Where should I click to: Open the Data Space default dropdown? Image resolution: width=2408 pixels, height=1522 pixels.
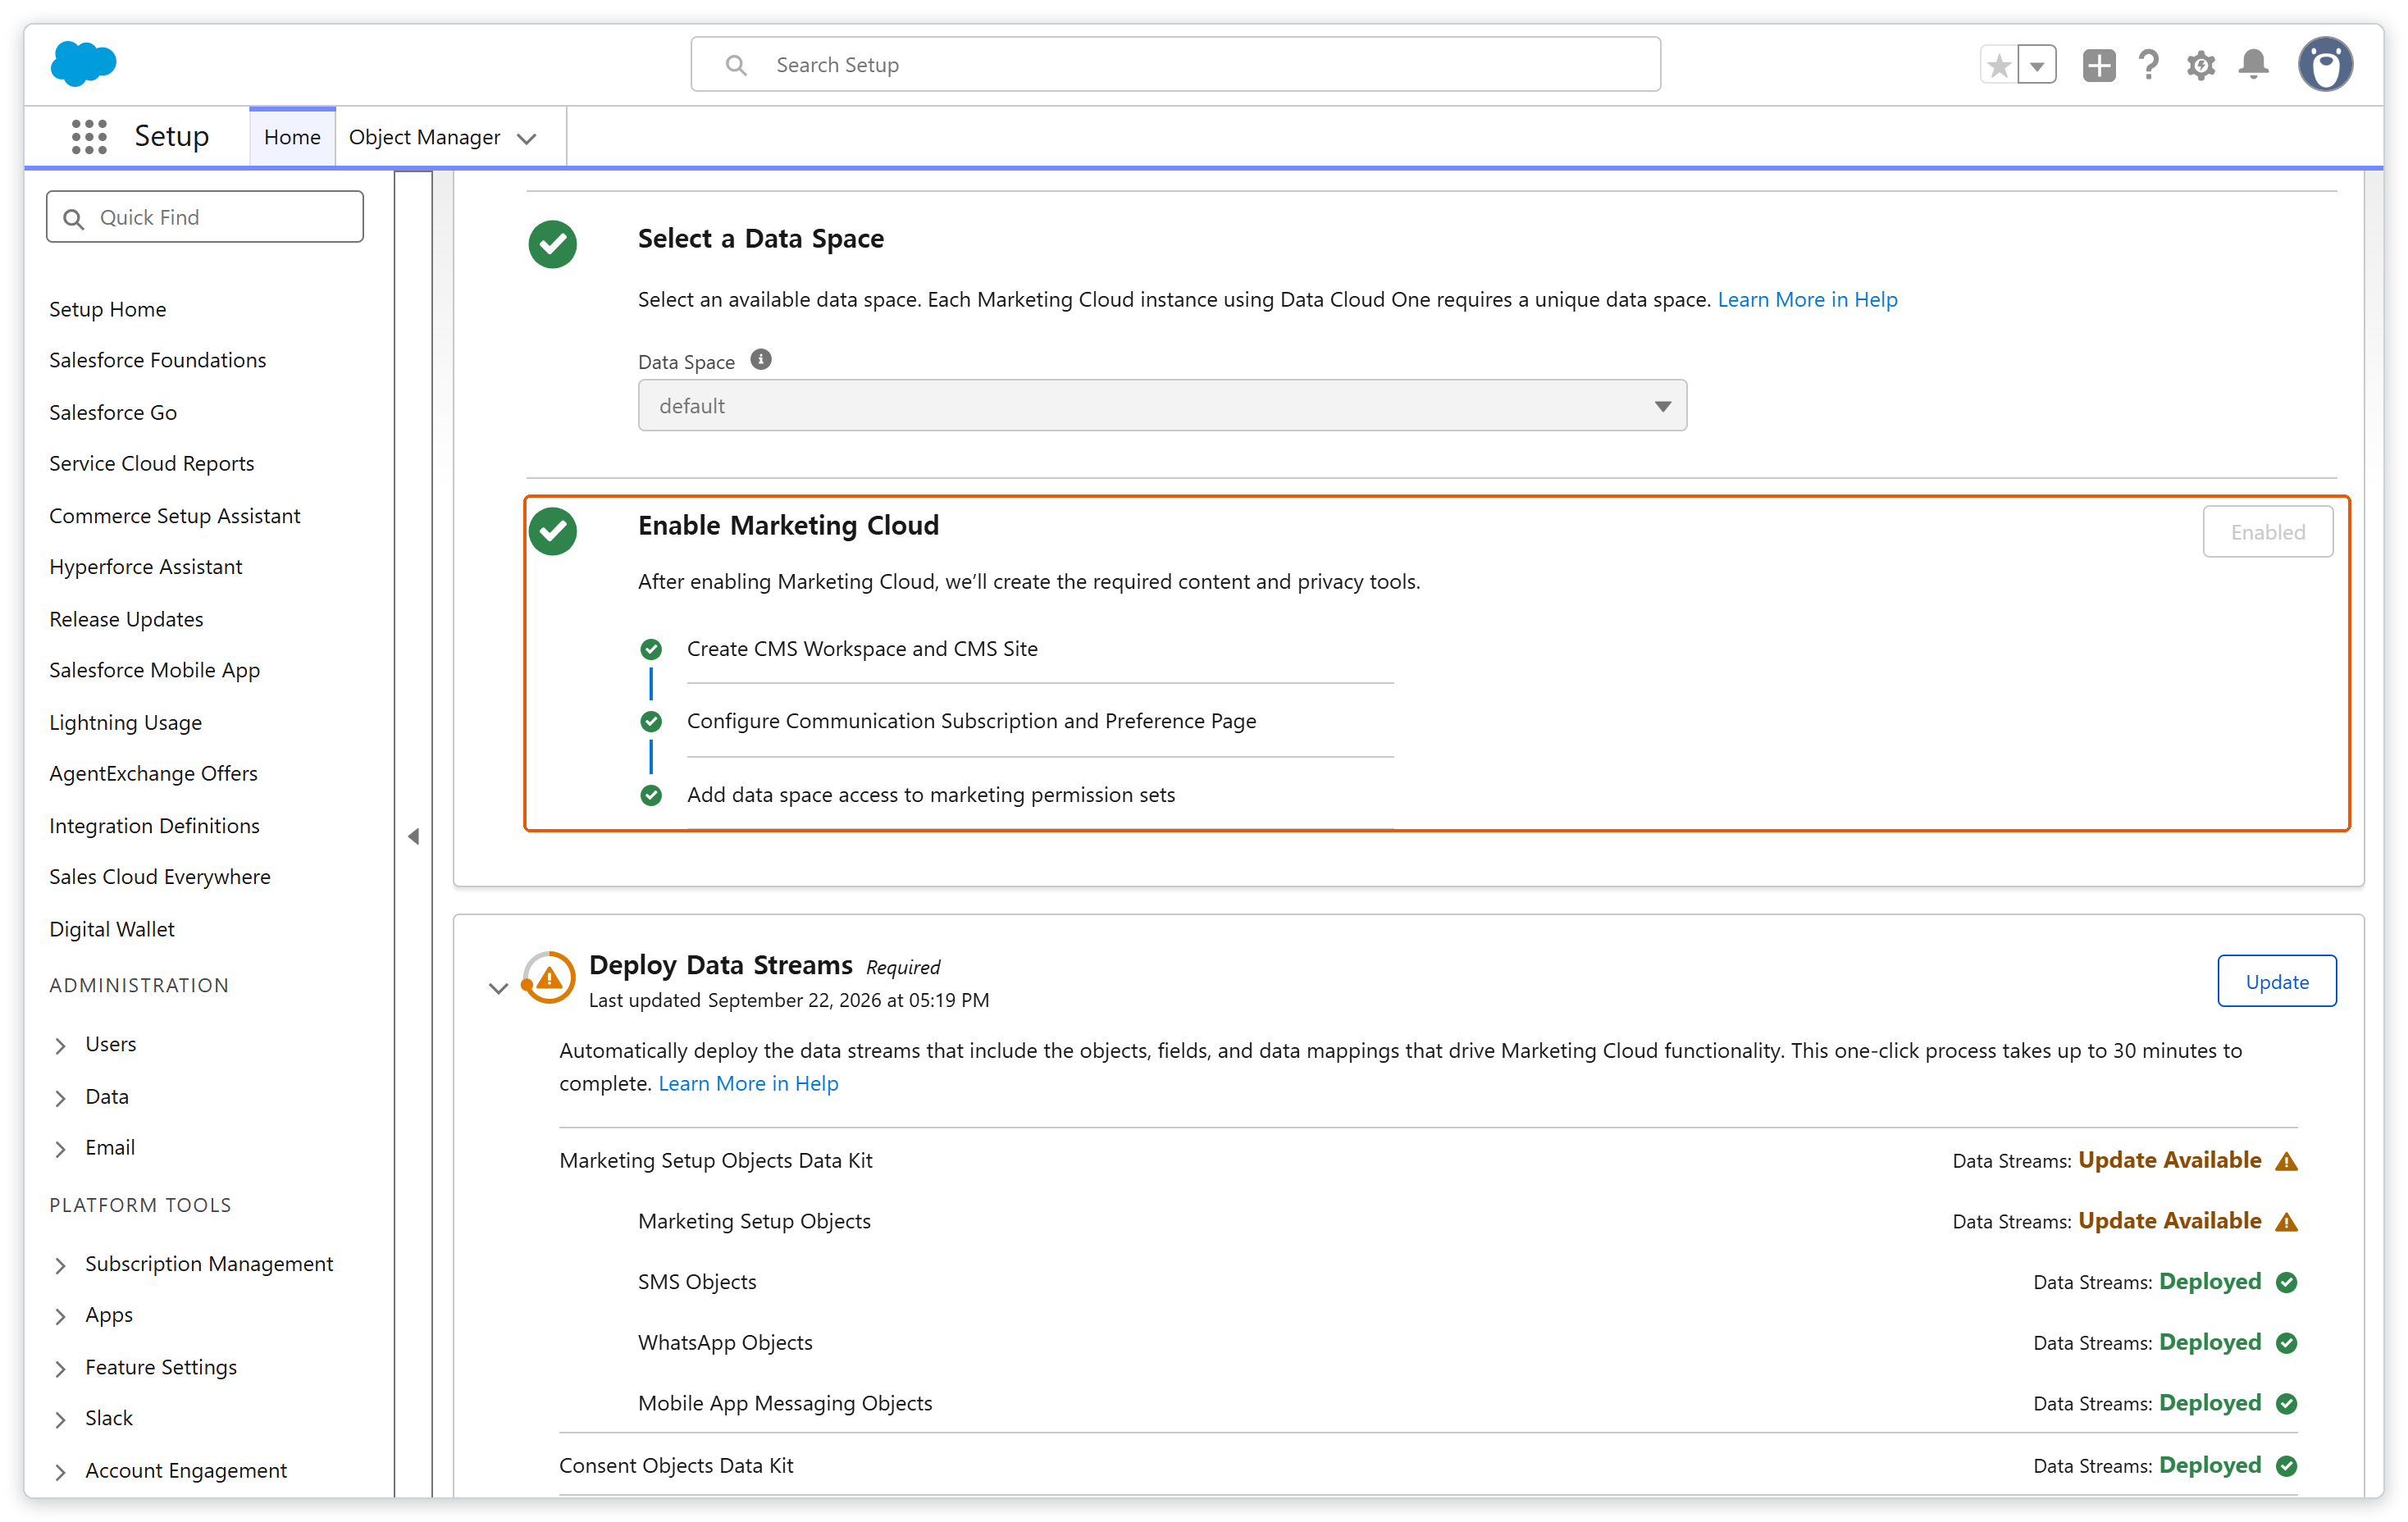click(1162, 405)
